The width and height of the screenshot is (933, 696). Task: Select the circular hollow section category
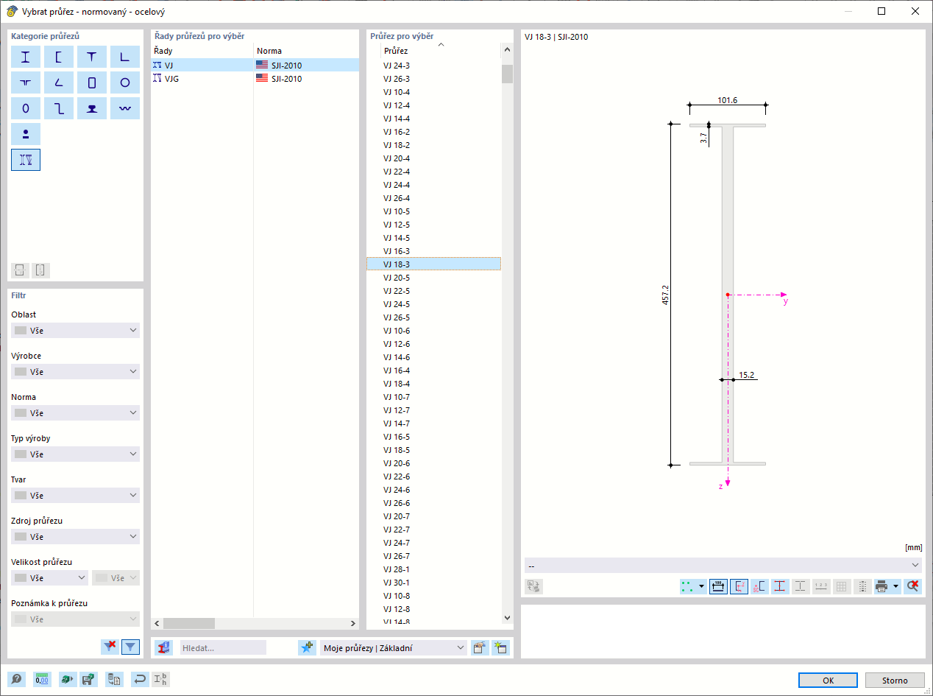[x=125, y=82]
